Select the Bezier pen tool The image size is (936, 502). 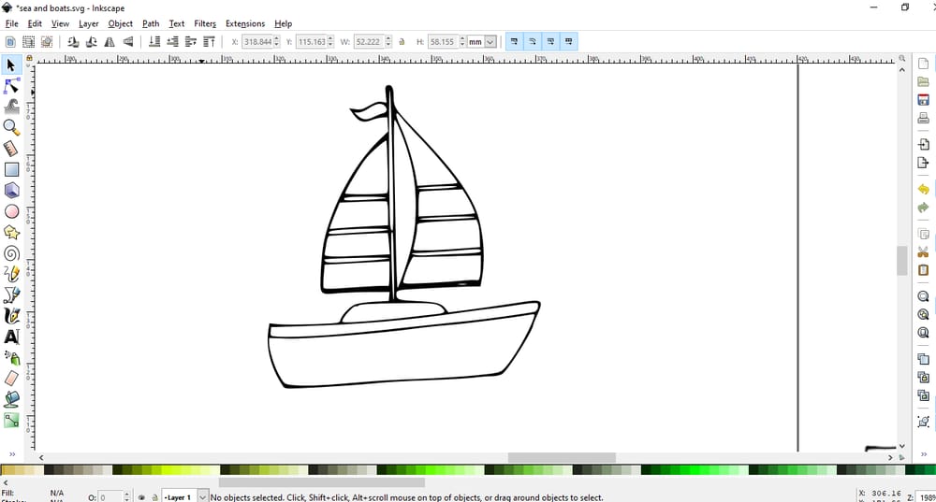(x=10, y=294)
